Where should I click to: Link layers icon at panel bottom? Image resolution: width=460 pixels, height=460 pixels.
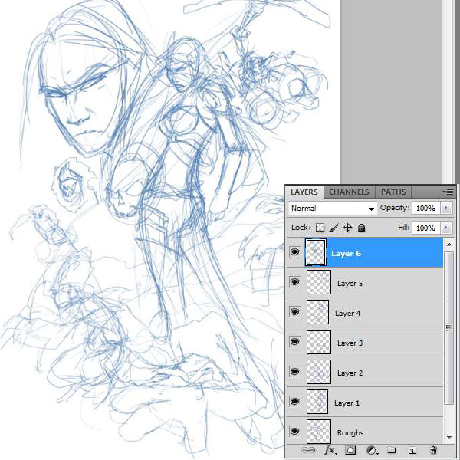pyautogui.click(x=308, y=450)
